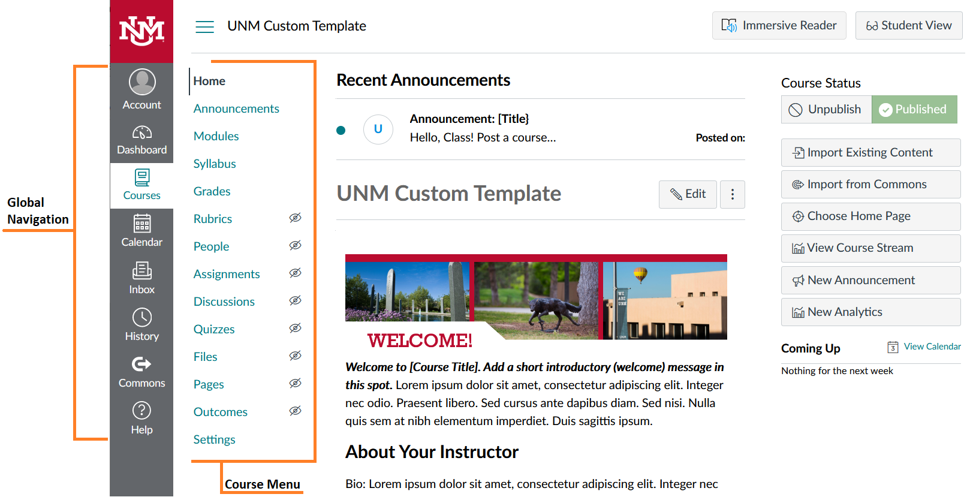Open the UNM logo home link
Image resolution: width=970 pixels, height=500 pixels.
(141, 31)
